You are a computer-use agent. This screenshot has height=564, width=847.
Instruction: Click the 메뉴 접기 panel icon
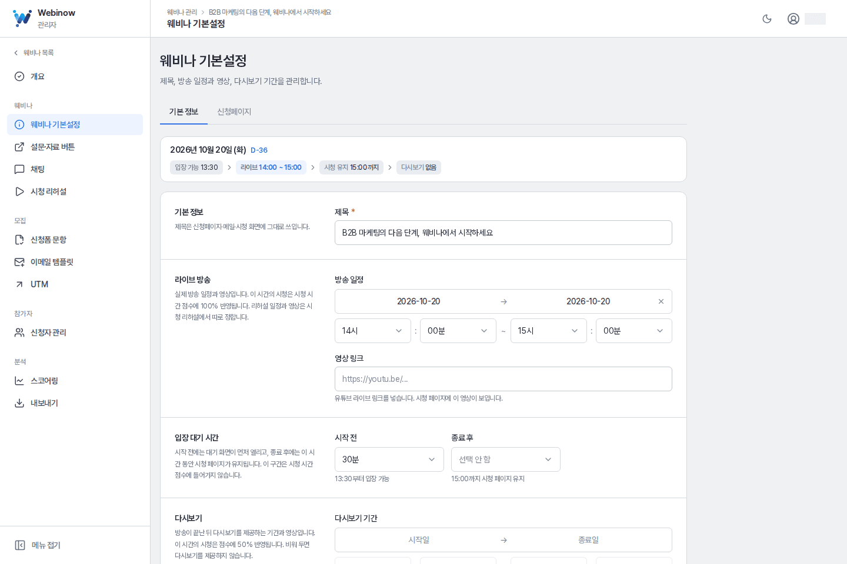pyautogui.click(x=20, y=545)
